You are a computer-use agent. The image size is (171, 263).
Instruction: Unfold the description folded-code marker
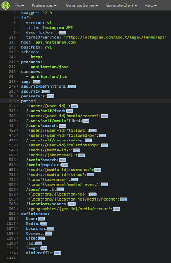[62, 33]
